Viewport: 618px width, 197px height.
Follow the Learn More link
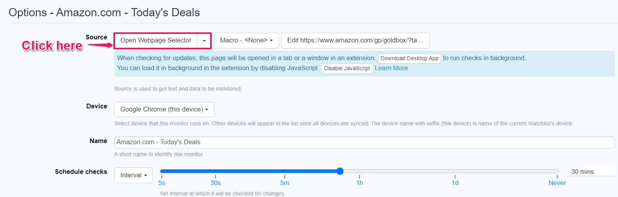coord(391,68)
